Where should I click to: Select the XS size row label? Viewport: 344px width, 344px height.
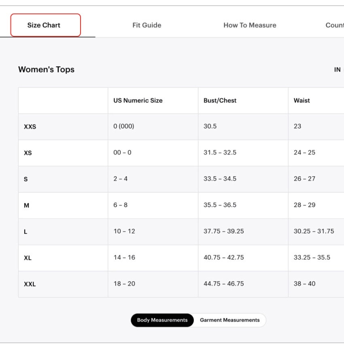click(28, 153)
